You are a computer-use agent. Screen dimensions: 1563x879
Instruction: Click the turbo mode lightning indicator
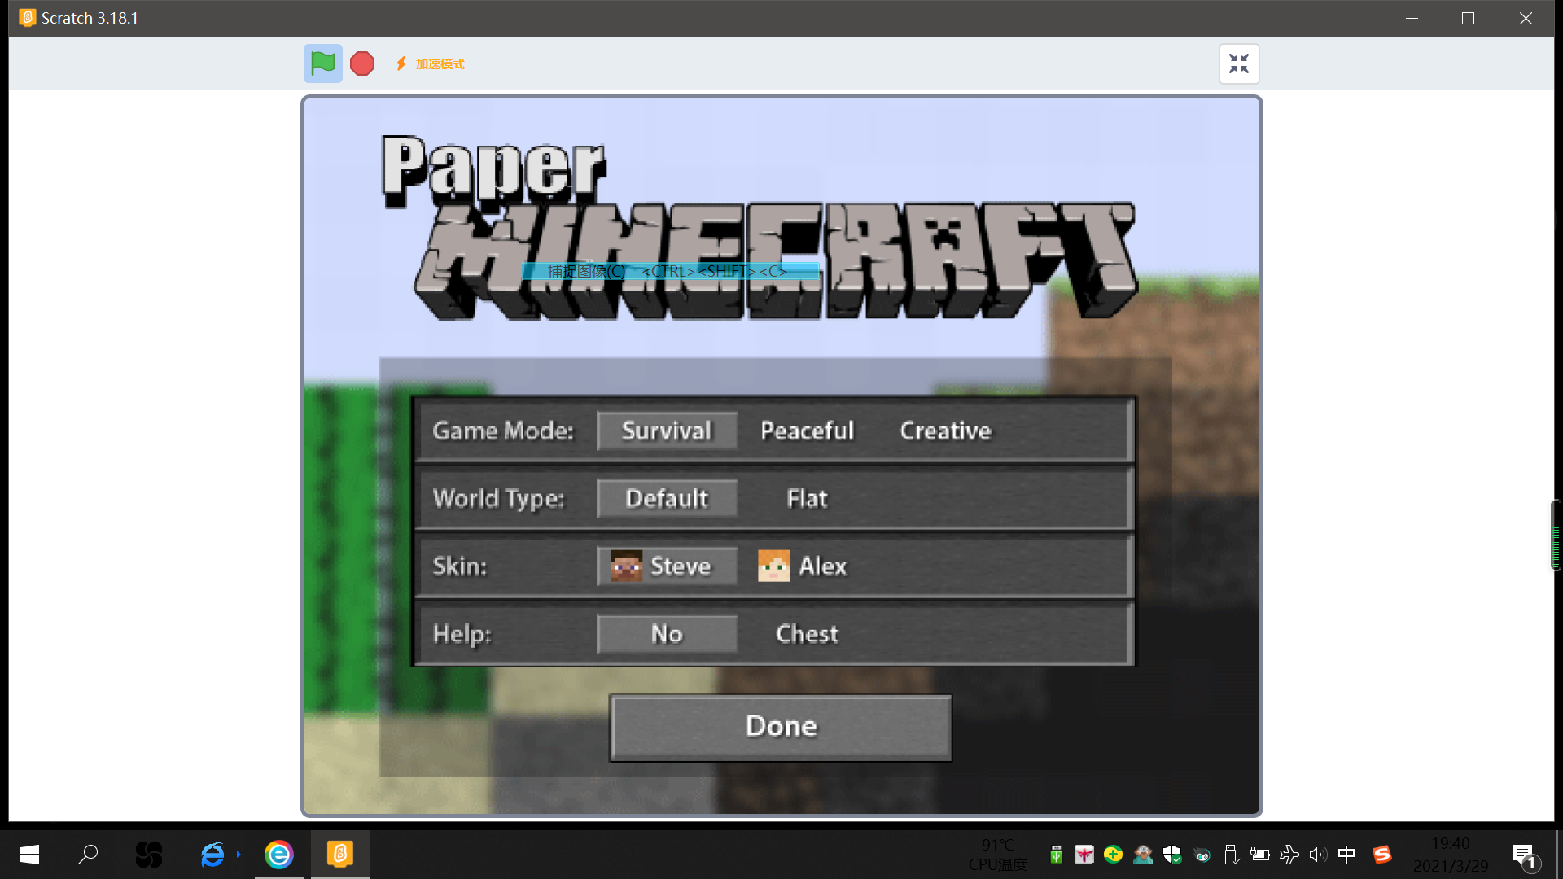[x=430, y=63]
